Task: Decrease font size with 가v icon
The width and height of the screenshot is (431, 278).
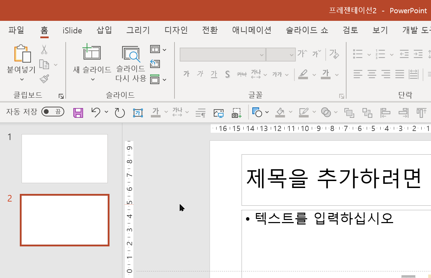Action: tap(317, 54)
